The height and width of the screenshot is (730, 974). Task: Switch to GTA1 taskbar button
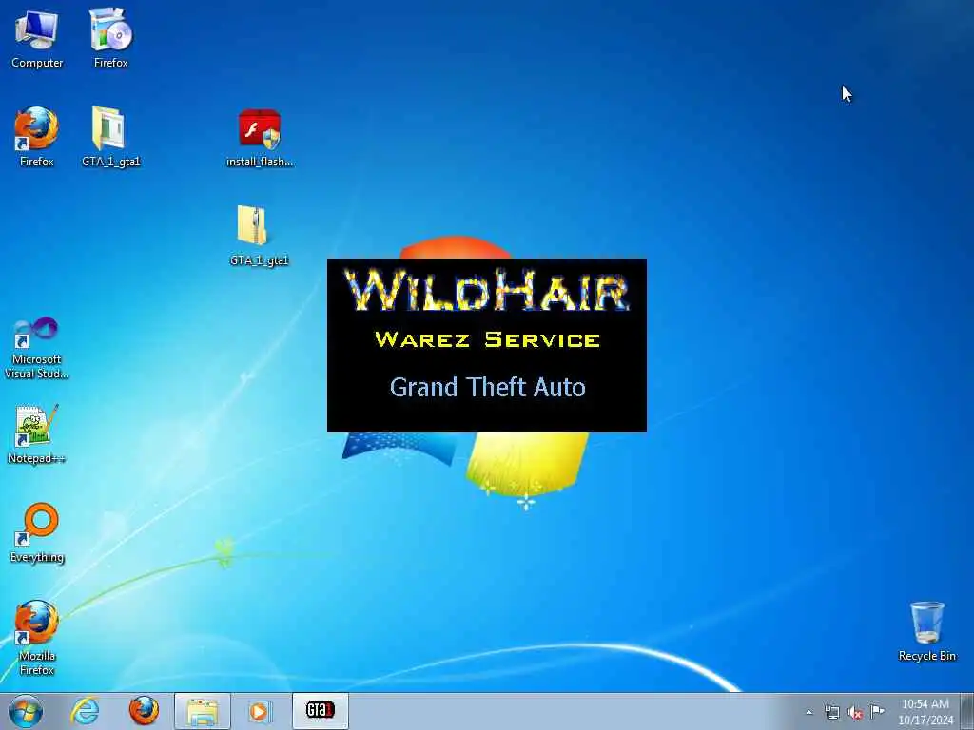pyautogui.click(x=320, y=711)
